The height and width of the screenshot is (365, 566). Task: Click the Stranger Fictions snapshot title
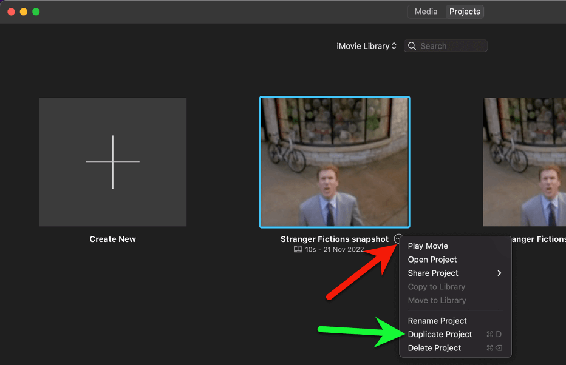click(334, 239)
